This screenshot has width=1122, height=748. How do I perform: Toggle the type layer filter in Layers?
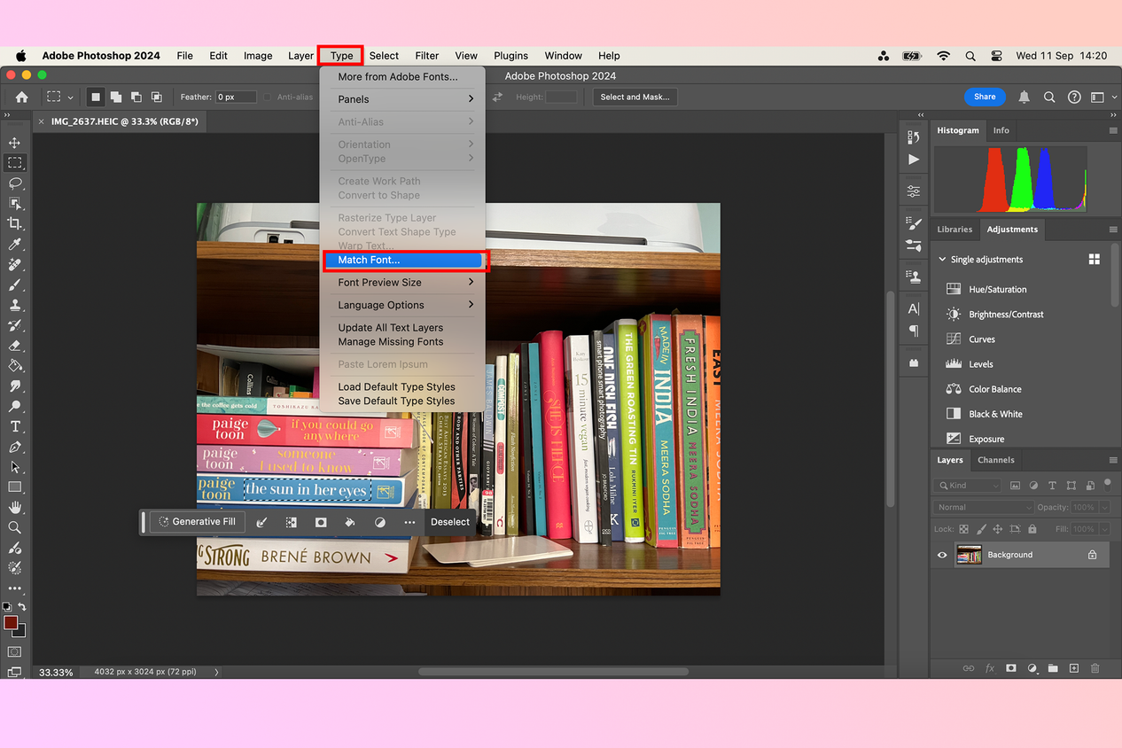[x=1052, y=486]
